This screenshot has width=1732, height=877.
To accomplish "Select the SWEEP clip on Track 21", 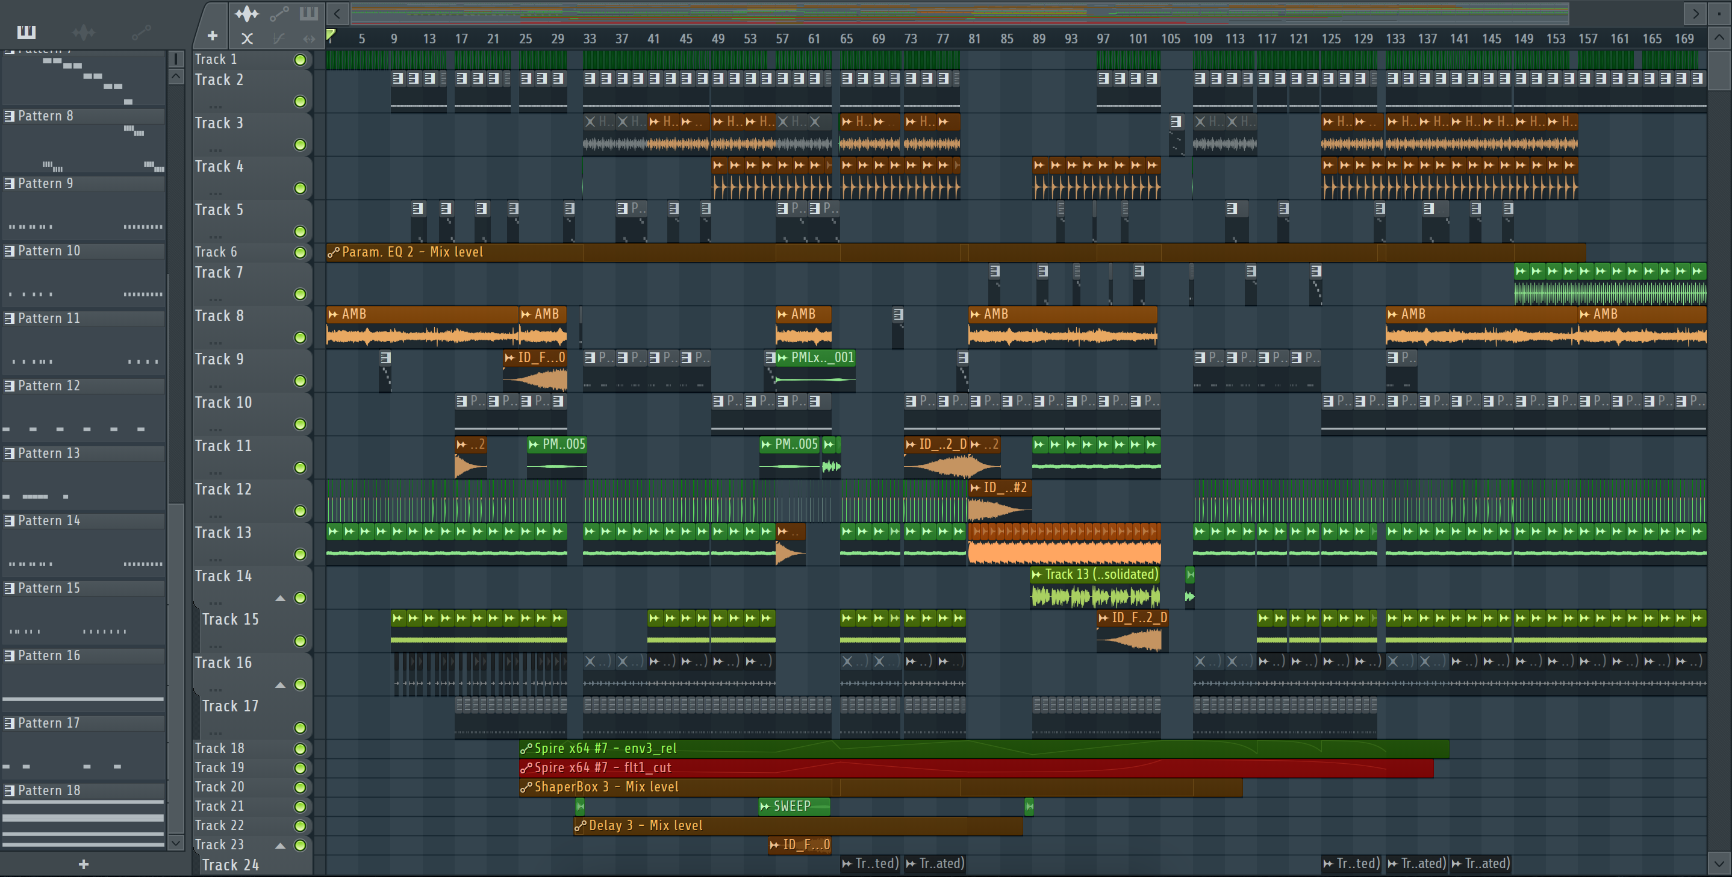I will [x=794, y=806].
